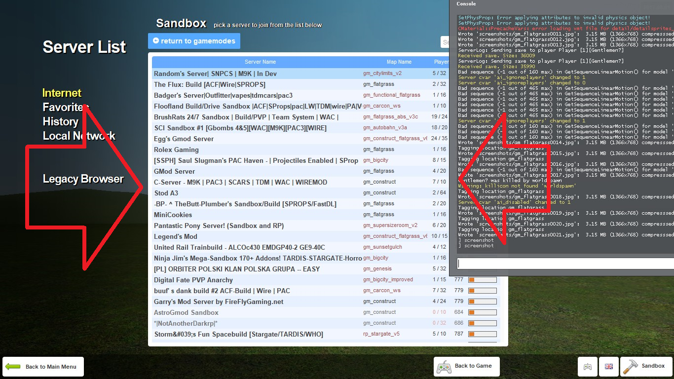Select SCI Sandbox #1 server row

coord(300,128)
